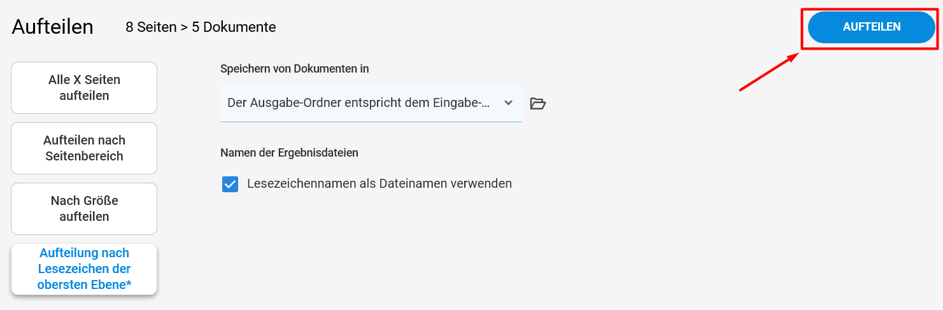
Task: Expand the output folder dropdown chevron
Action: coord(508,103)
